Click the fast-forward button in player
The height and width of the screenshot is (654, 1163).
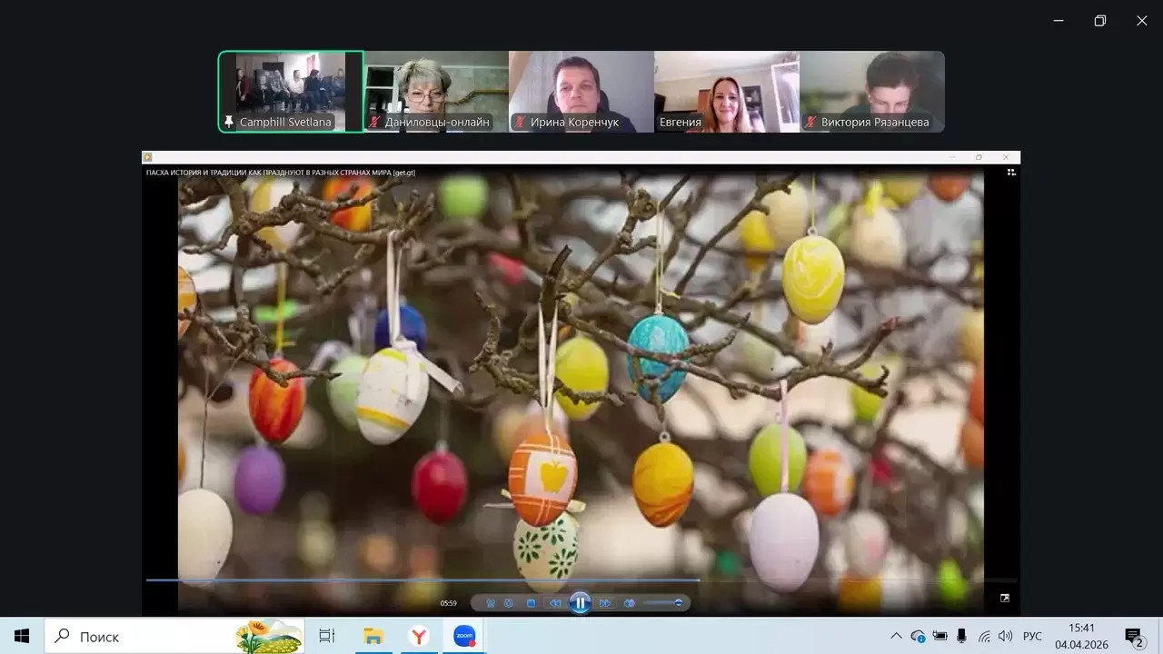tap(605, 603)
